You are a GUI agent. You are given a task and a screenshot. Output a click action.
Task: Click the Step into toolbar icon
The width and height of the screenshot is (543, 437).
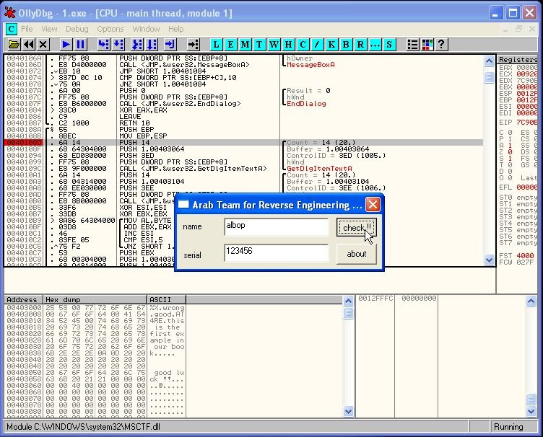pyautogui.click(x=103, y=44)
